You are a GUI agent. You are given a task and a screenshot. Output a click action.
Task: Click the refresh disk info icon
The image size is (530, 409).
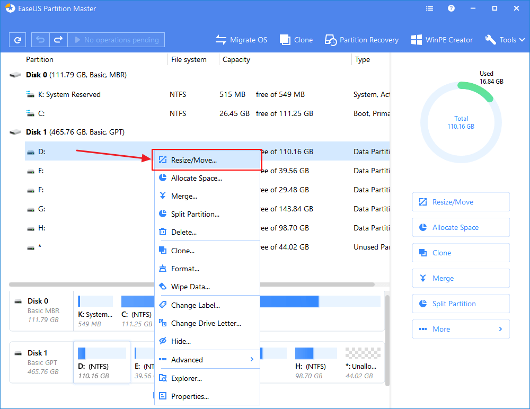[17, 40]
